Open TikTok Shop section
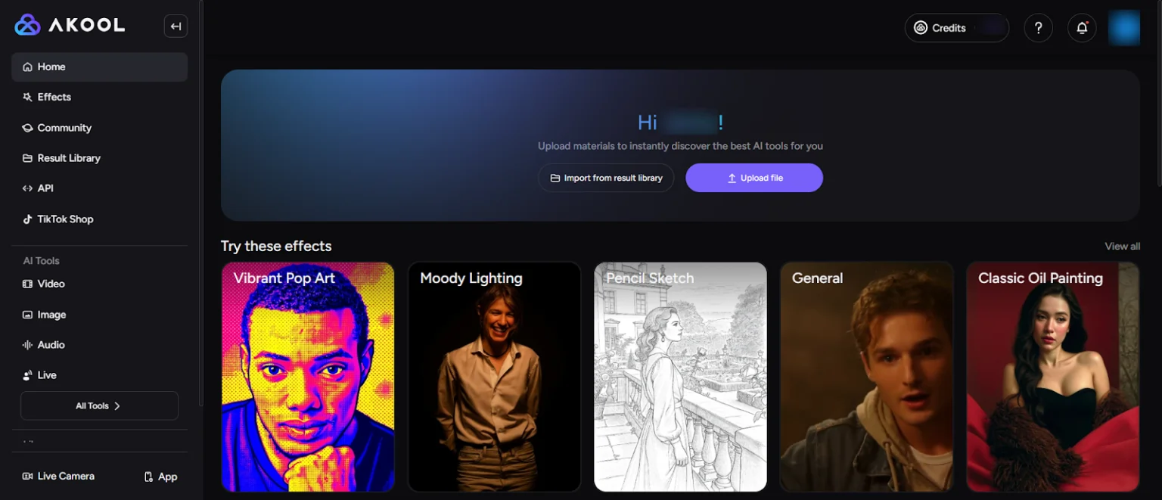The image size is (1162, 500). (x=65, y=219)
